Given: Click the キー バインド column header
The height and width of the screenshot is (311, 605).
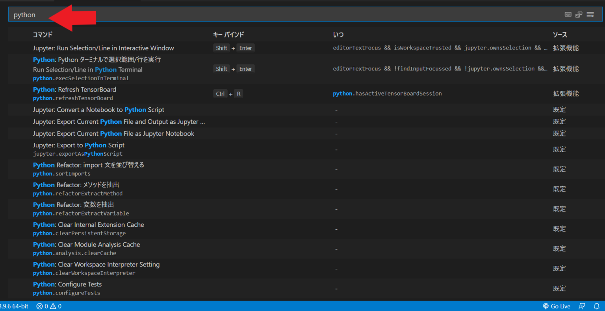Looking at the screenshot, I should [x=228, y=35].
